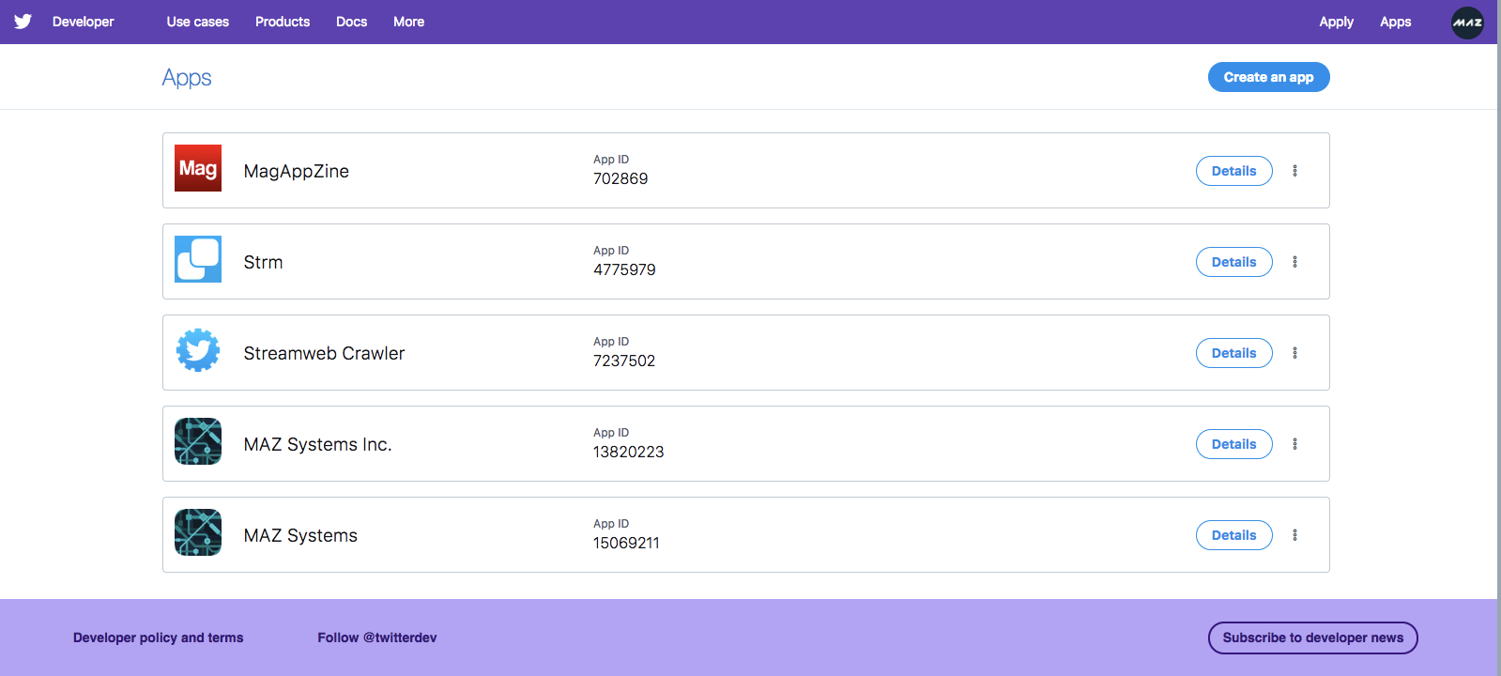Viewport: 1501px width, 676px height.
Task: Subscribe to developer news
Action: point(1312,638)
